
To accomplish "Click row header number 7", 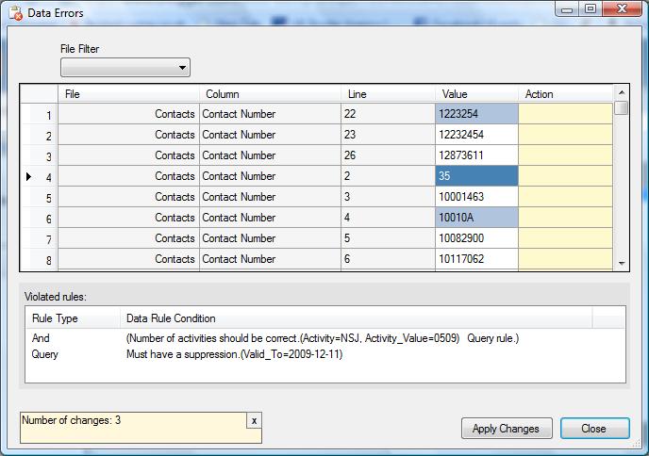I will coord(40,238).
